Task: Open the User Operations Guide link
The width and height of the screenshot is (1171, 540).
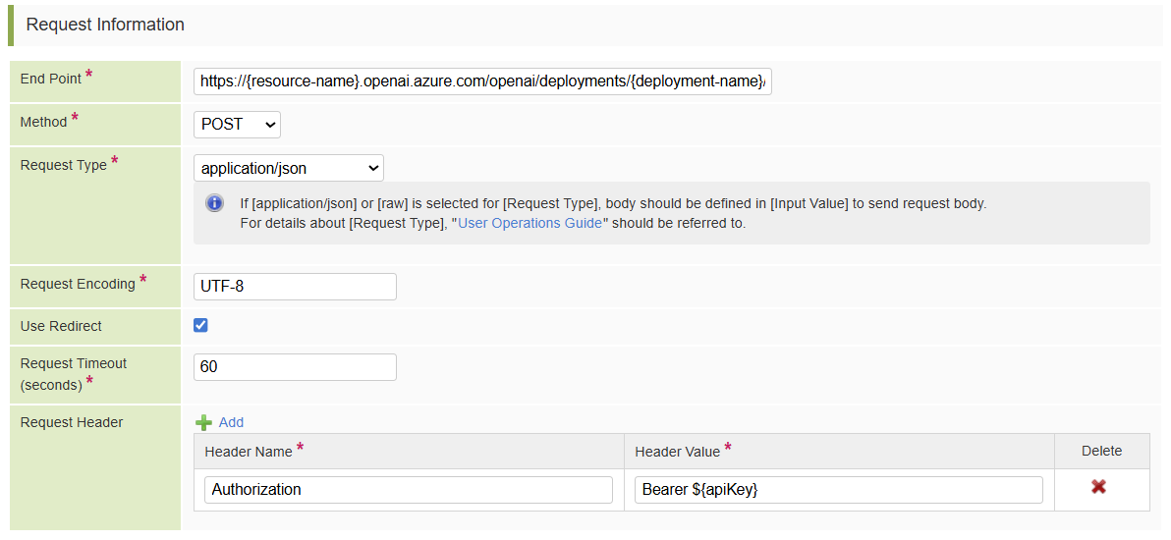Action: pos(530,223)
